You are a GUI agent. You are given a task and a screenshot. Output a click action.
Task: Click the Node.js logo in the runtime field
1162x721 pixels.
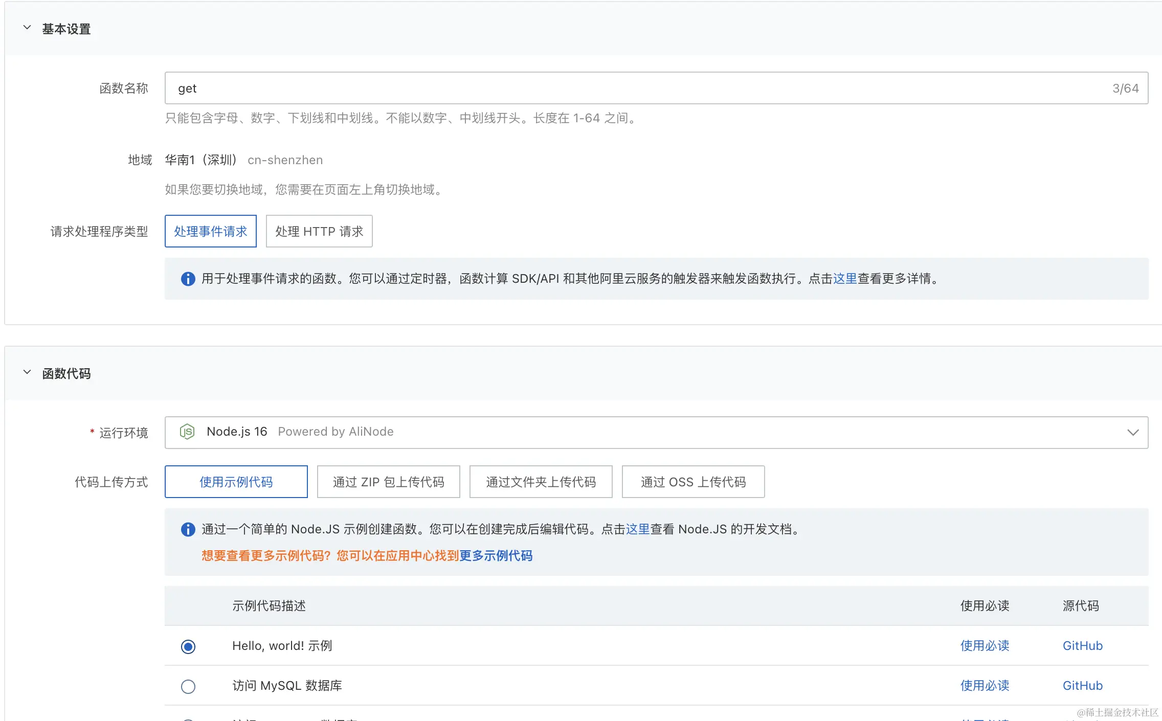pos(187,432)
